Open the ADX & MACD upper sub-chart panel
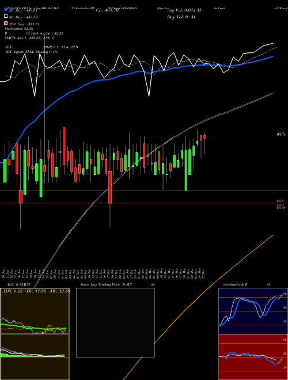Viewport: 288px width, 380px height. pyautogui.click(x=35, y=311)
